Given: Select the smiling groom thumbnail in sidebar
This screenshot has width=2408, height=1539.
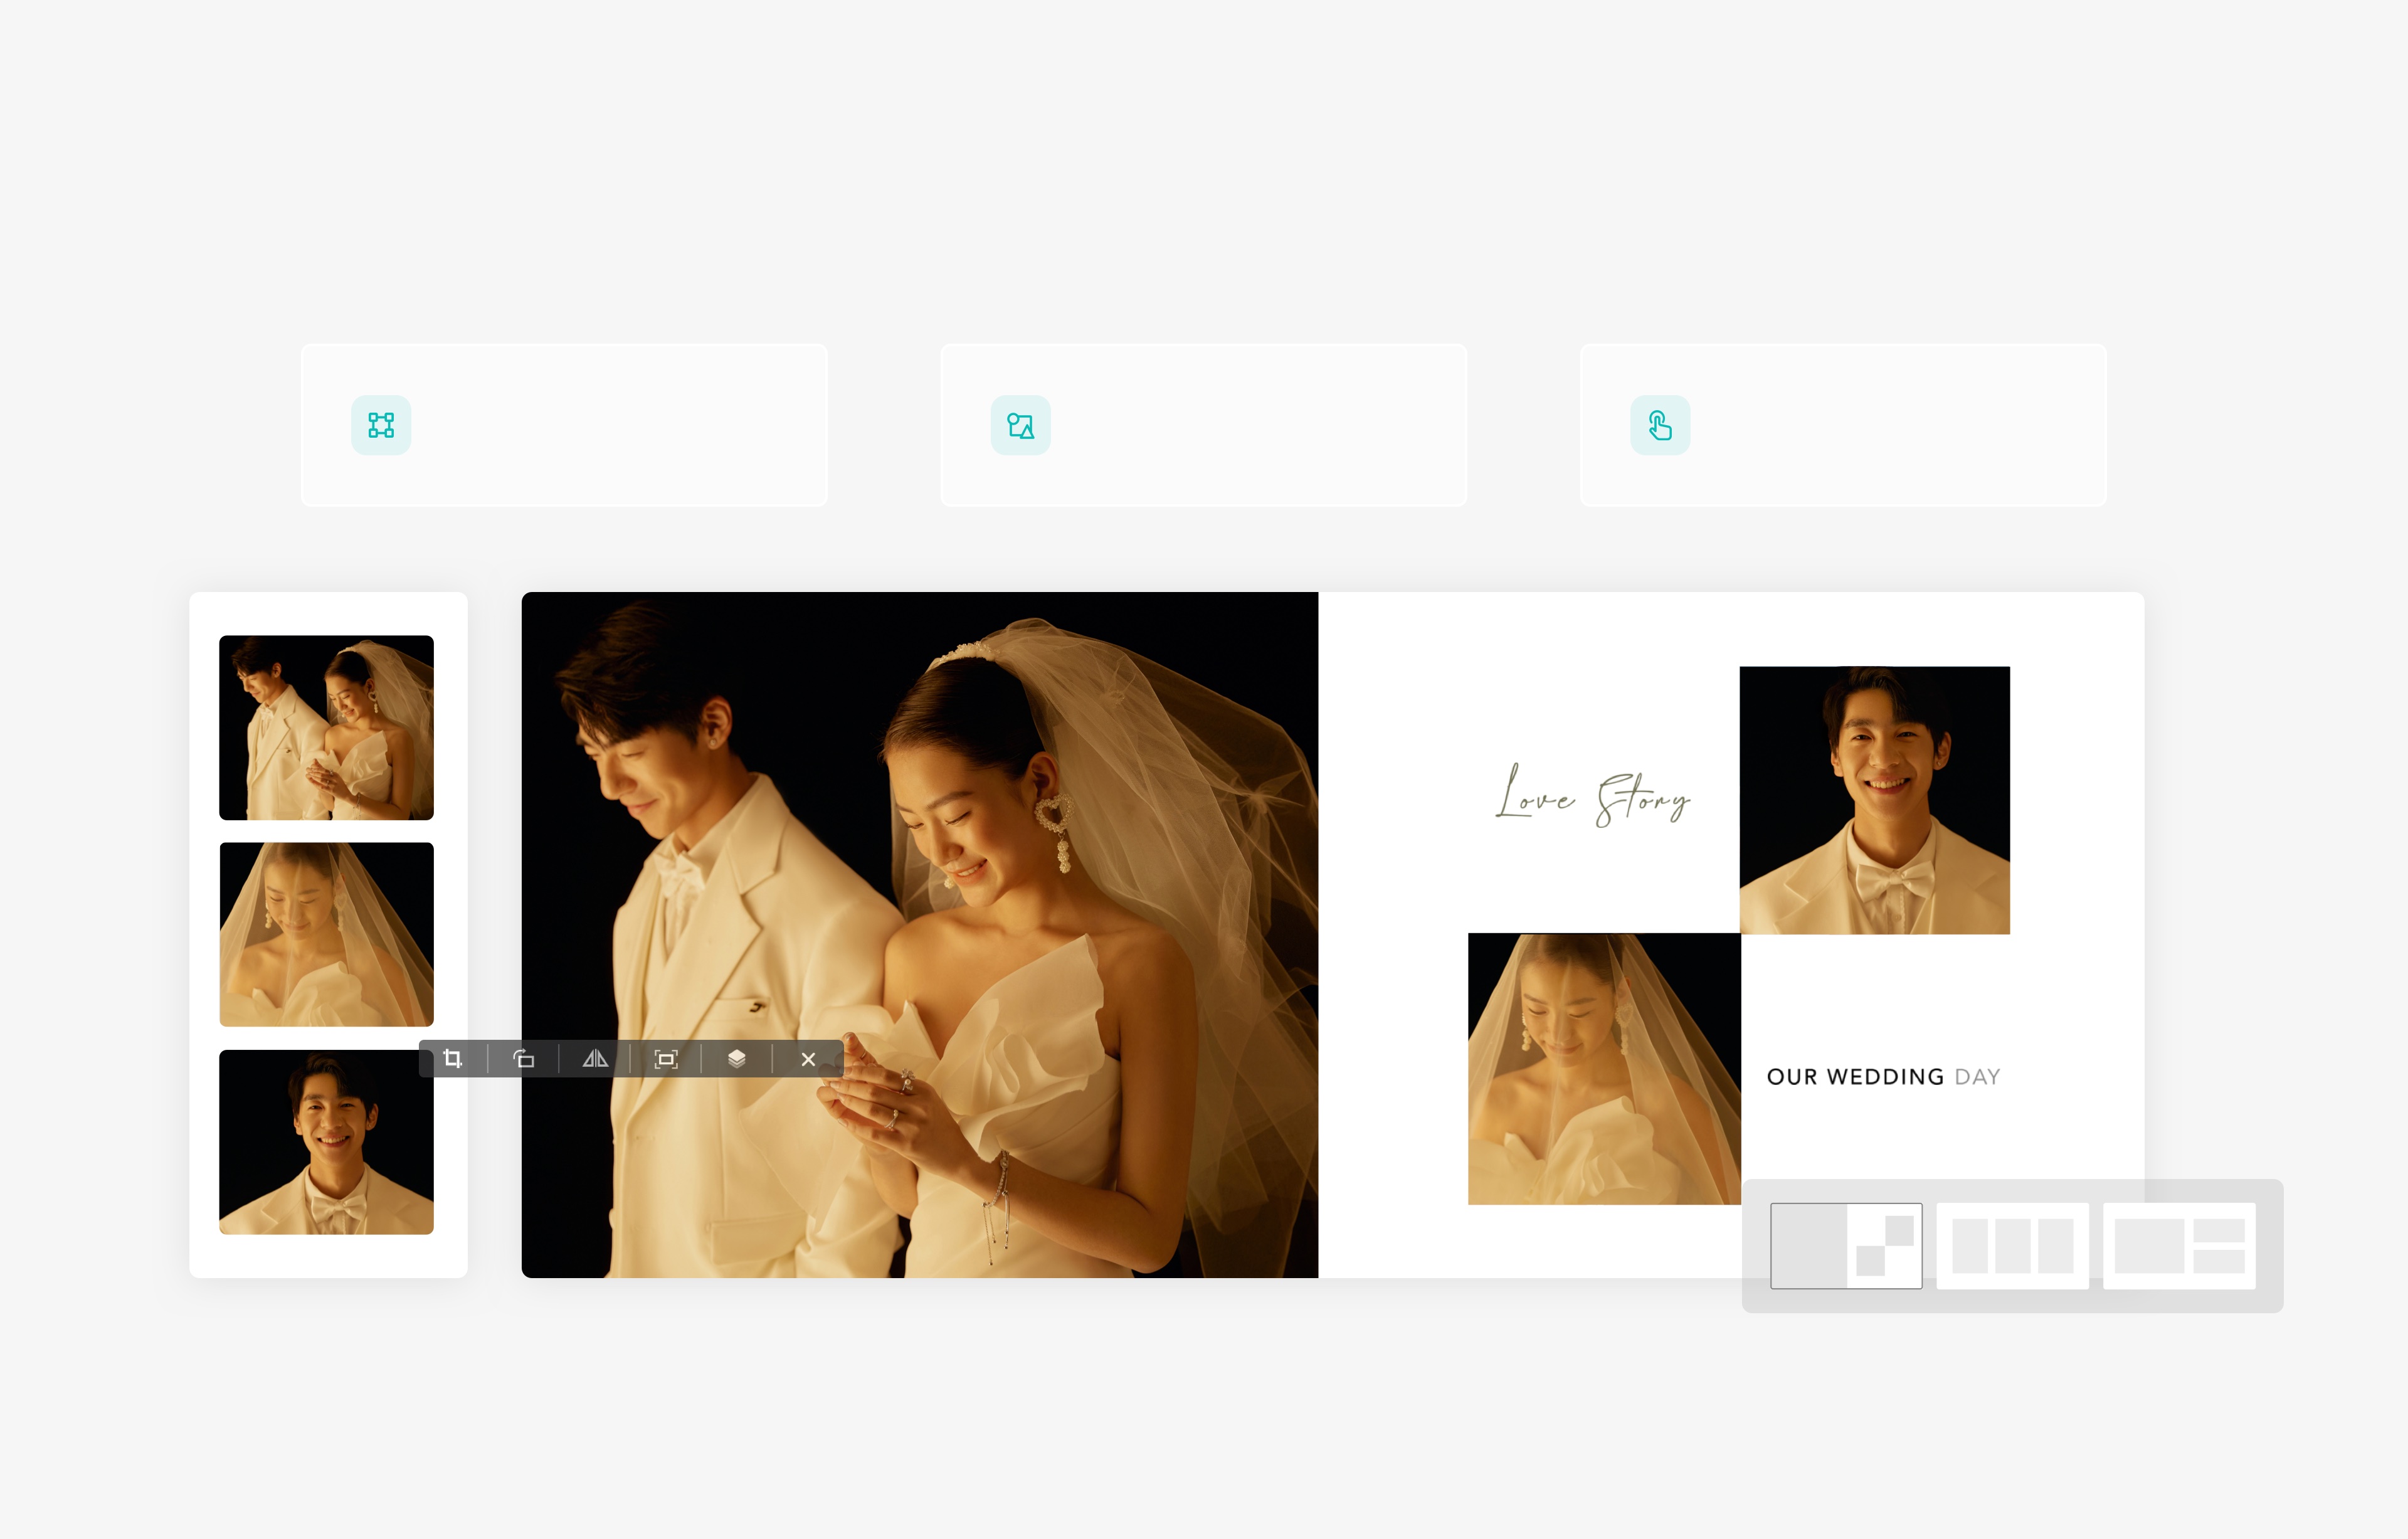Looking at the screenshot, I should [326, 1141].
